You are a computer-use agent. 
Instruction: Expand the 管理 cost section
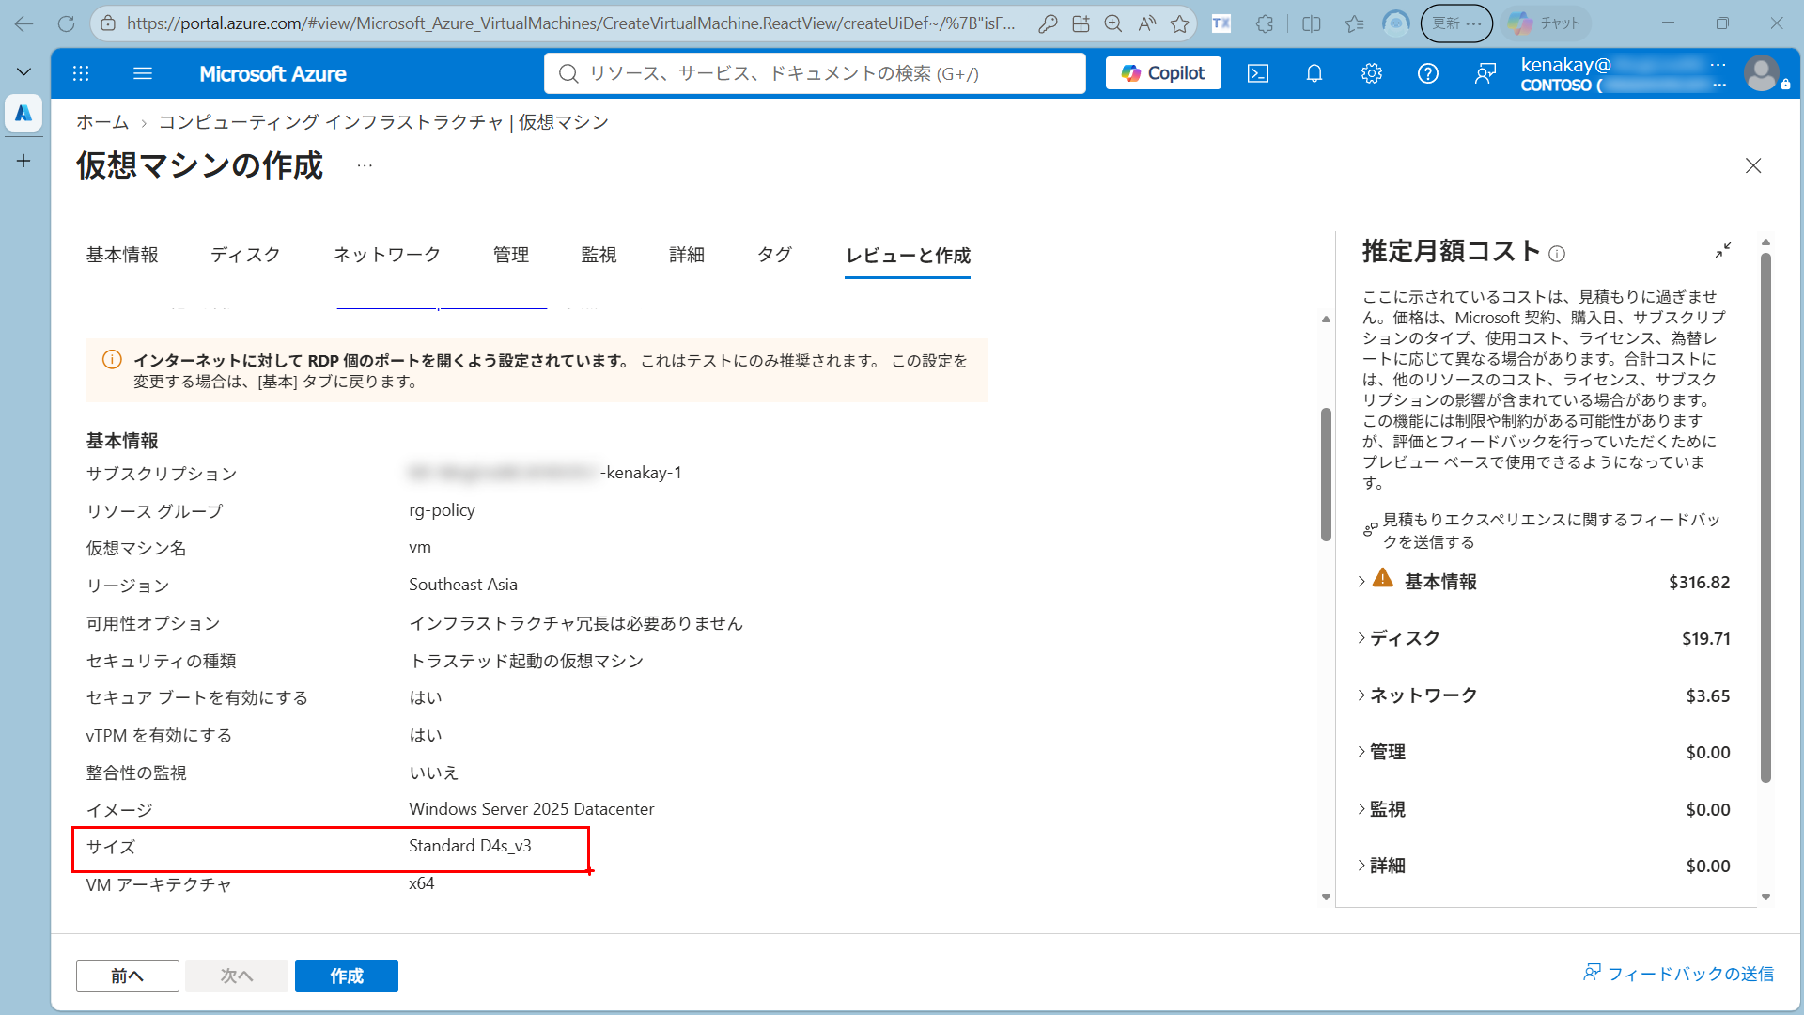tap(1361, 752)
